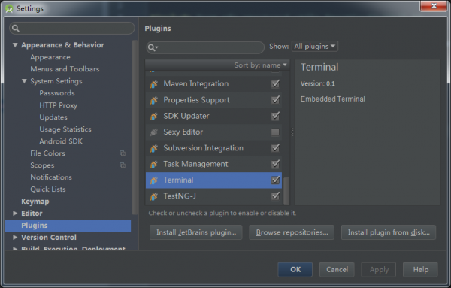Expand the Editor settings node
This screenshot has height=288, width=451.
click(x=15, y=214)
